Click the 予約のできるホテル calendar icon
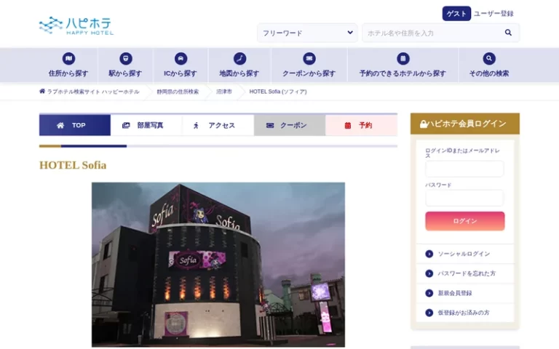 tap(403, 58)
